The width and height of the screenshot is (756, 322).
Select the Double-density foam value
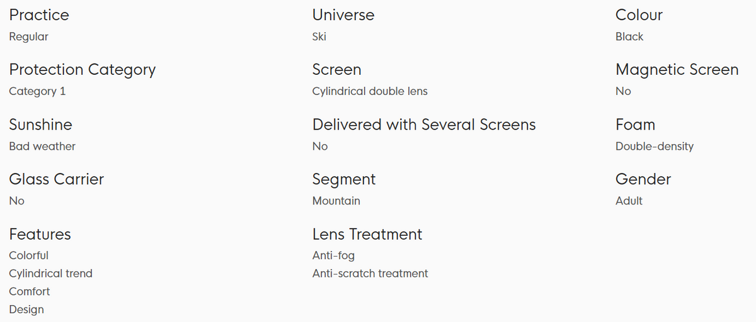(654, 146)
